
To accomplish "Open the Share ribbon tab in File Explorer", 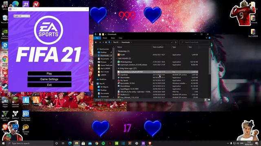I will [x=113, y=38].
